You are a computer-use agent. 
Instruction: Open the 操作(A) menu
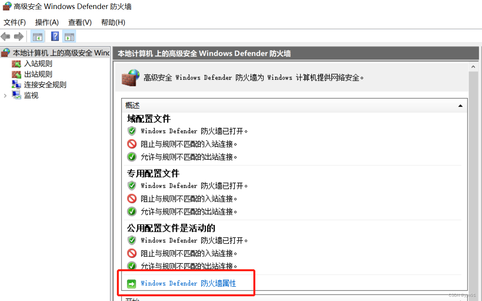click(47, 22)
